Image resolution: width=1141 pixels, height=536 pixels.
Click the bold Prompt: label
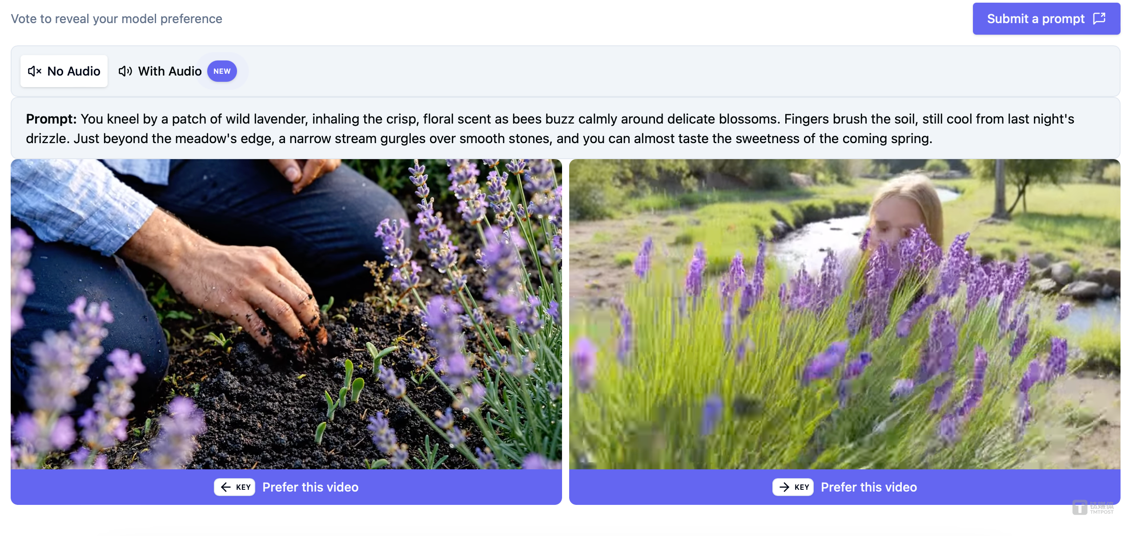point(51,119)
